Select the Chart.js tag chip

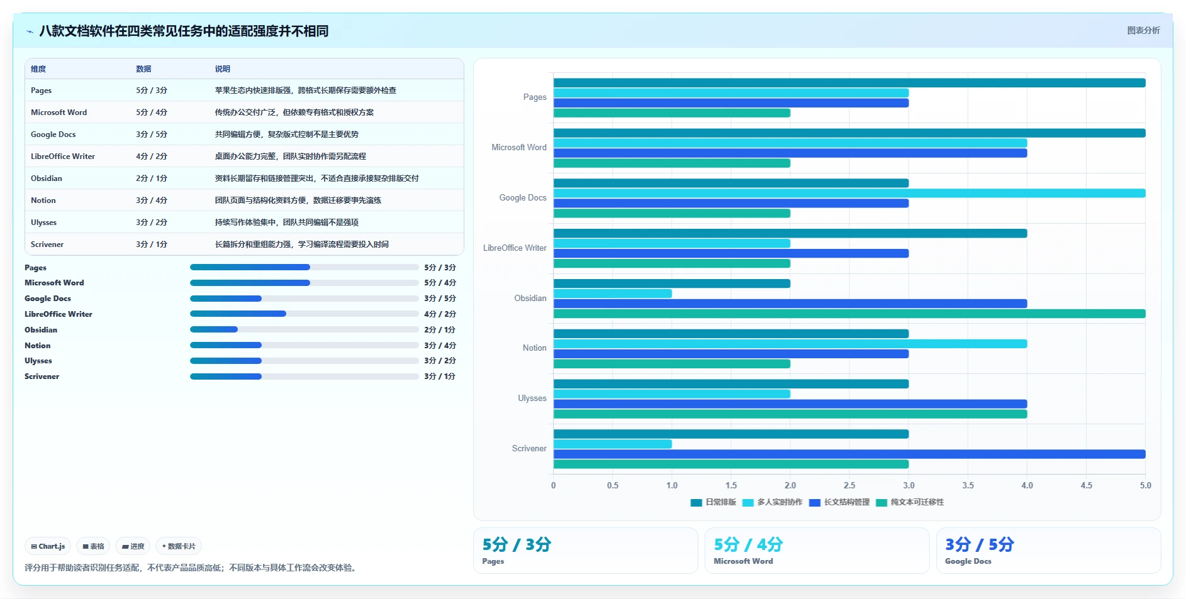(x=48, y=546)
